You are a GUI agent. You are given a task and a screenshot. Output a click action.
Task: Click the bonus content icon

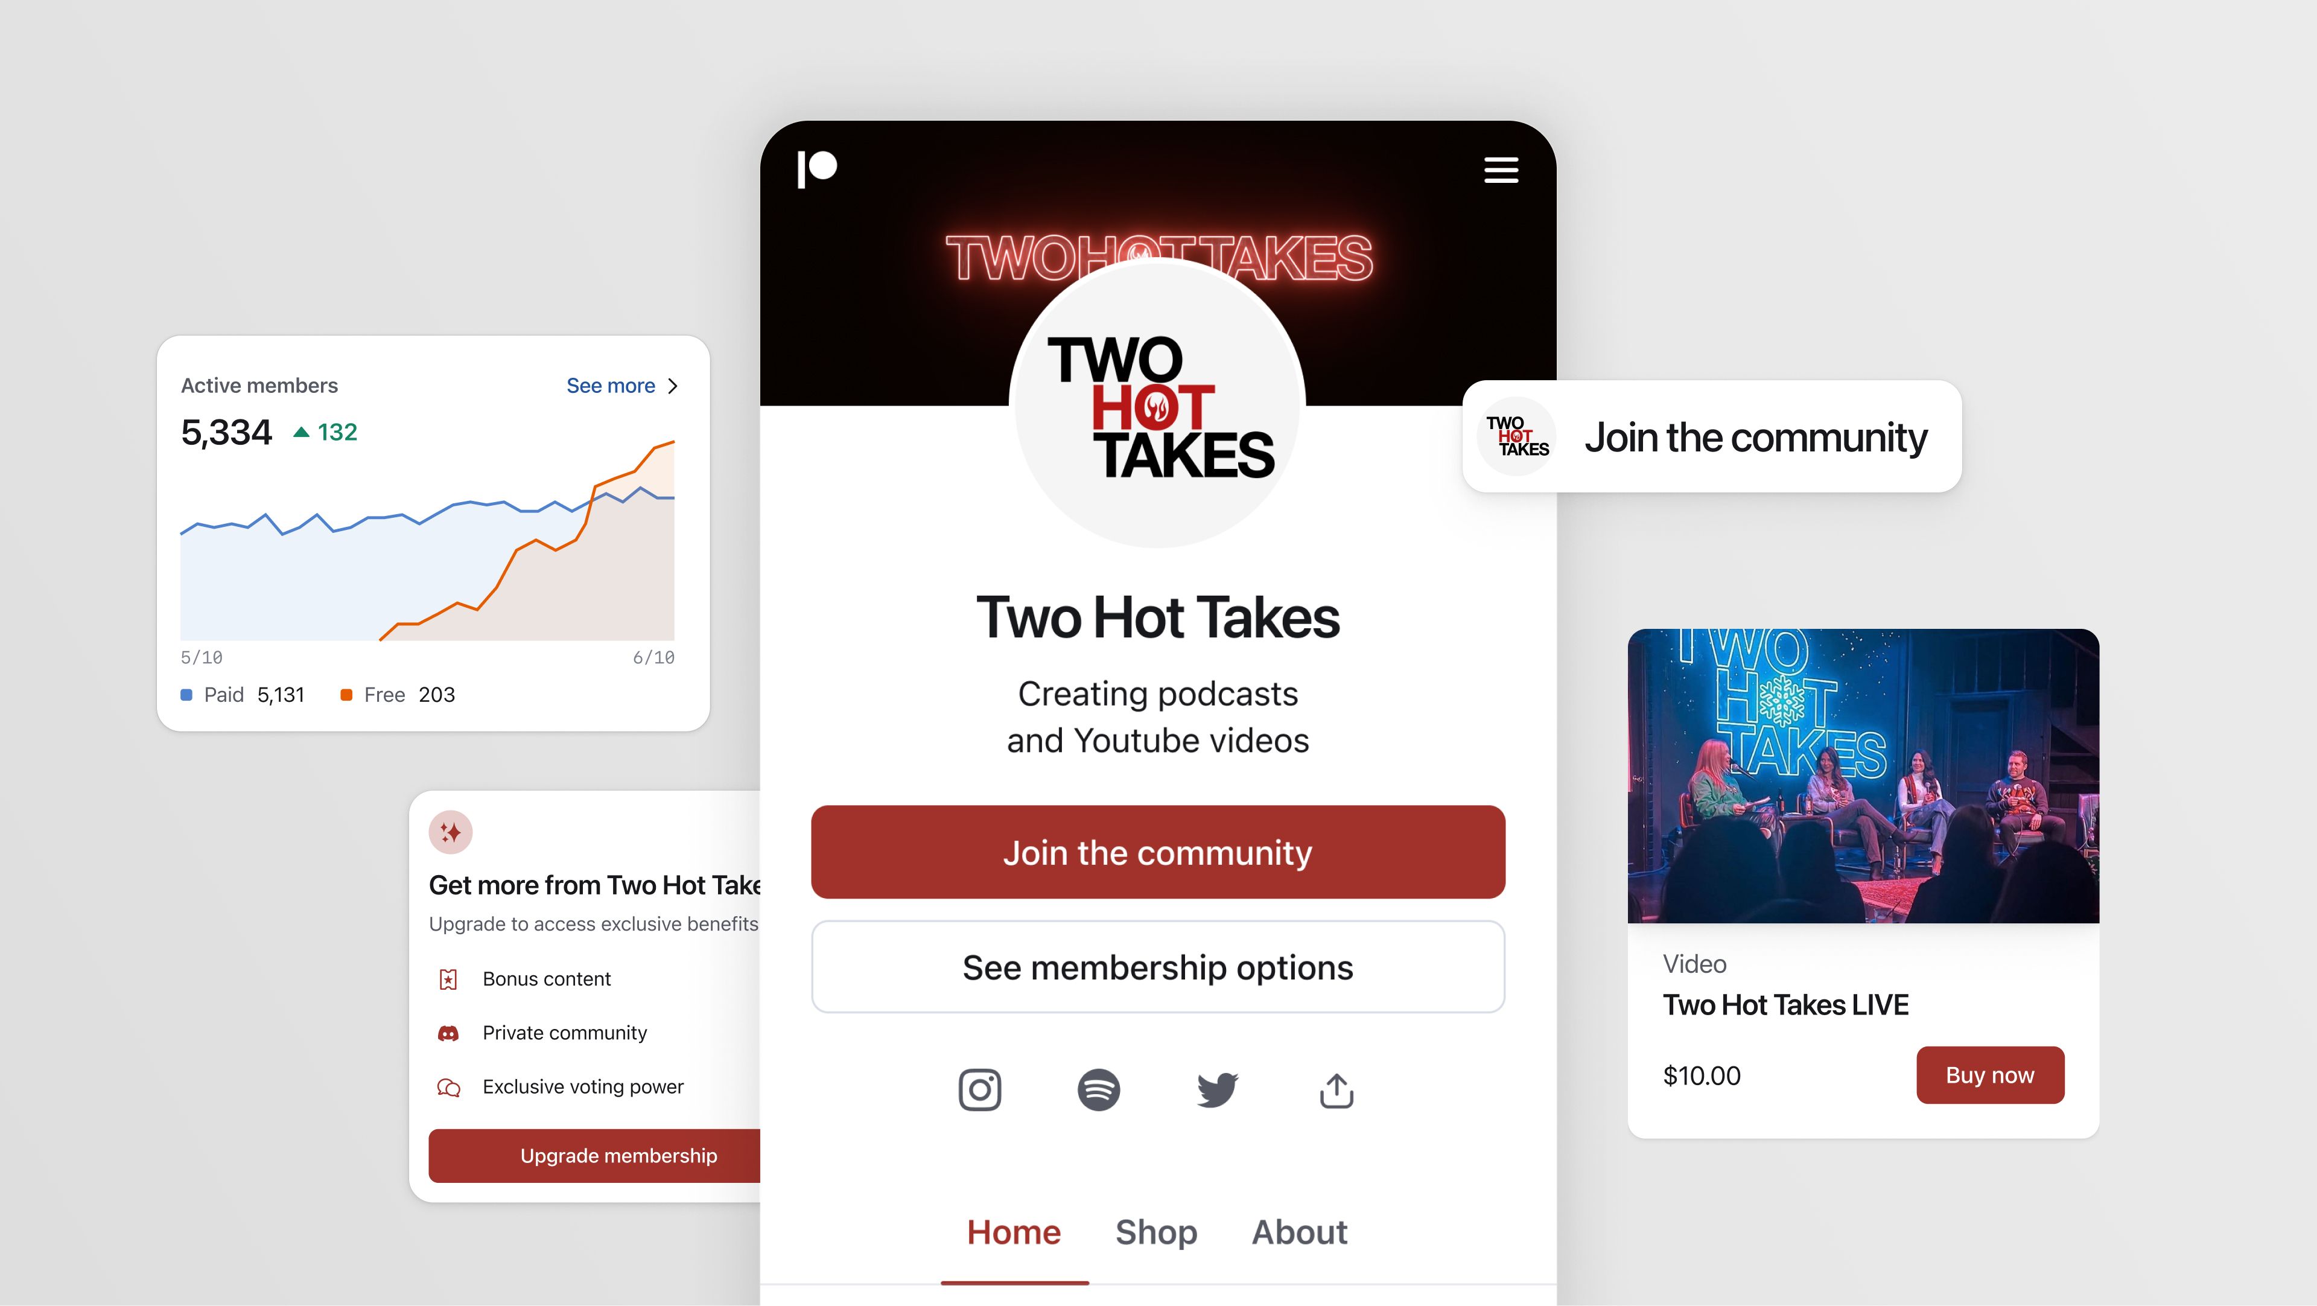[x=449, y=976]
